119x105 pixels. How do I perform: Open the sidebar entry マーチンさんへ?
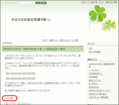94,70
